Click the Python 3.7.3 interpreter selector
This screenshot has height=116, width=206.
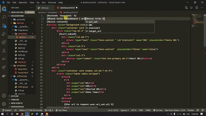click(x=31, y=110)
